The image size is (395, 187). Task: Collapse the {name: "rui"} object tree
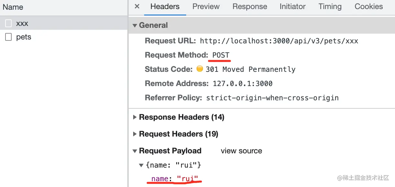141,165
